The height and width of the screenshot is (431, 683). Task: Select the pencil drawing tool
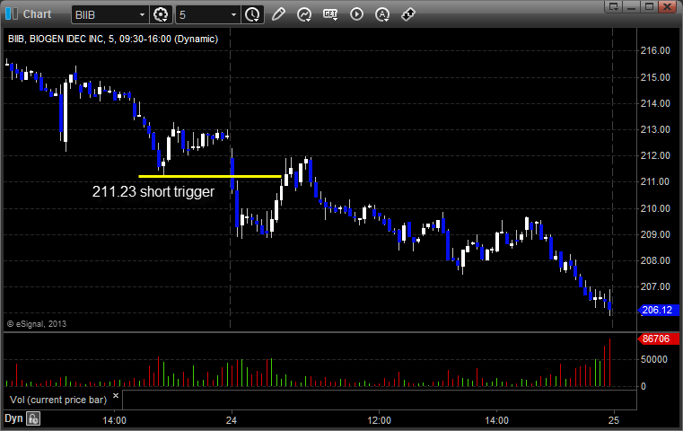[278, 14]
